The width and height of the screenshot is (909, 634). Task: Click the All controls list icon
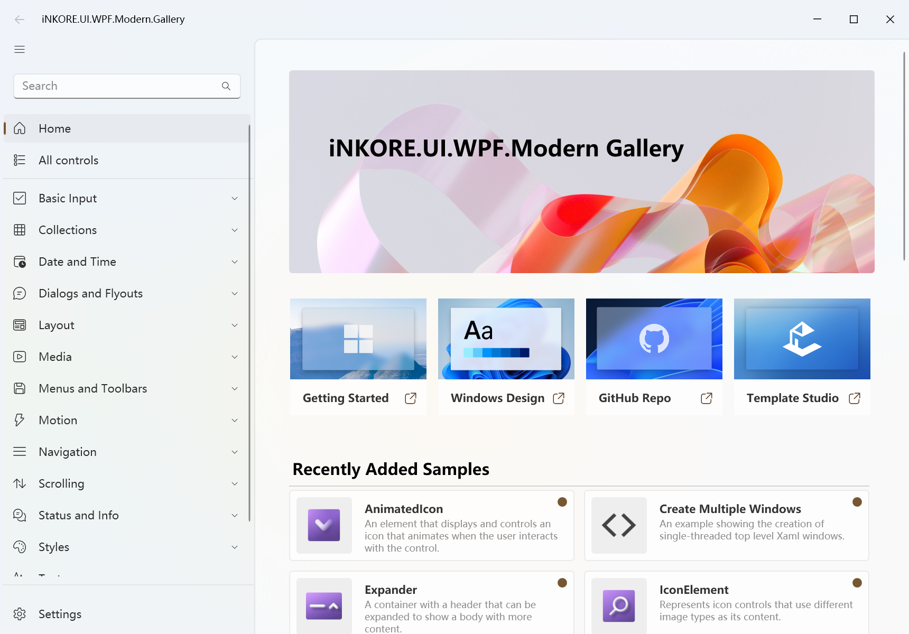(20, 160)
